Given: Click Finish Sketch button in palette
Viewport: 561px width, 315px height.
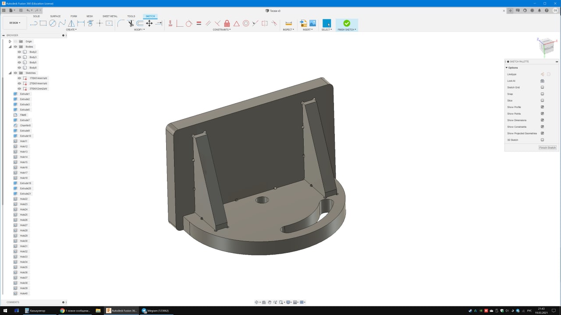Looking at the screenshot, I should point(547,148).
